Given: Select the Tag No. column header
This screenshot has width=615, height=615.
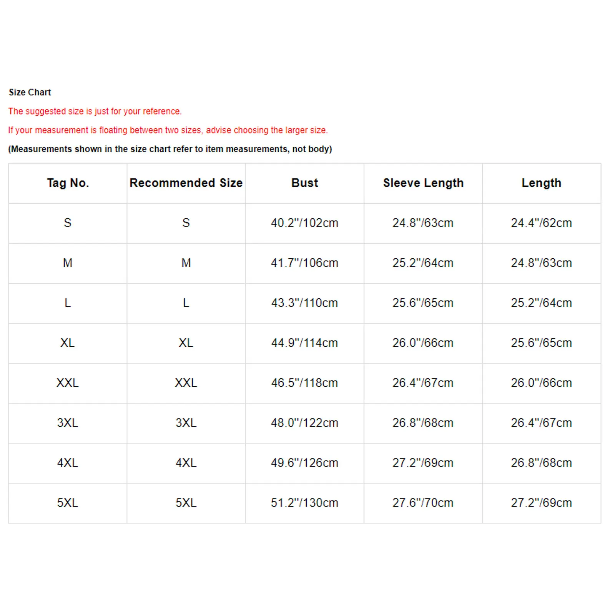Looking at the screenshot, I should [68, 183].
